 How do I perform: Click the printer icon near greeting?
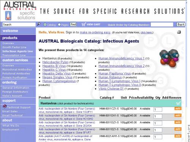click(x=179, y=32)
